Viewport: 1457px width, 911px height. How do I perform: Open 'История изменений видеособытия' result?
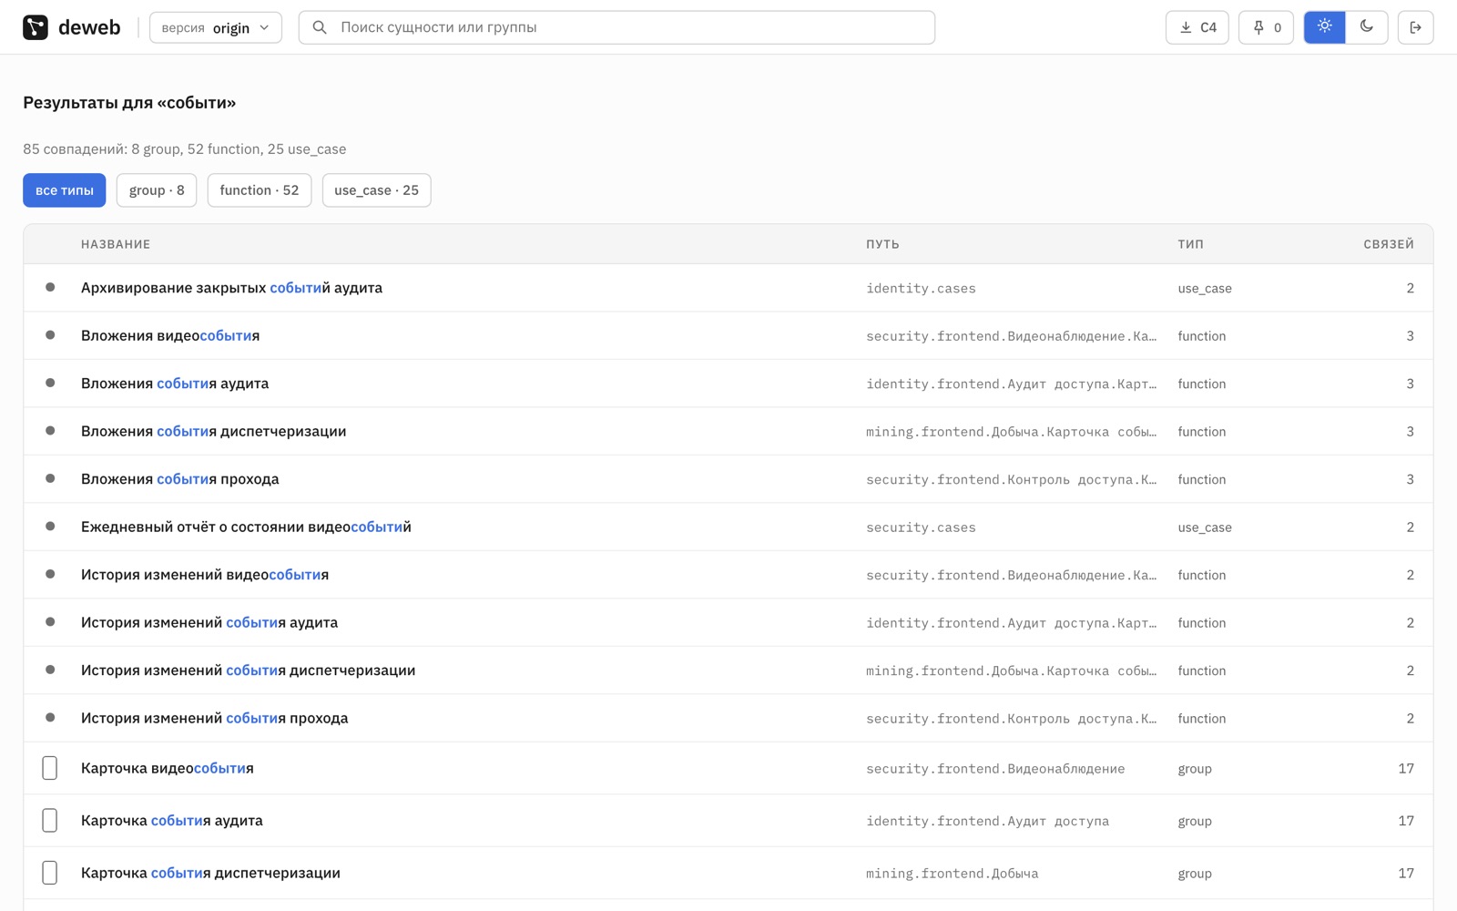tap(728, 575)
